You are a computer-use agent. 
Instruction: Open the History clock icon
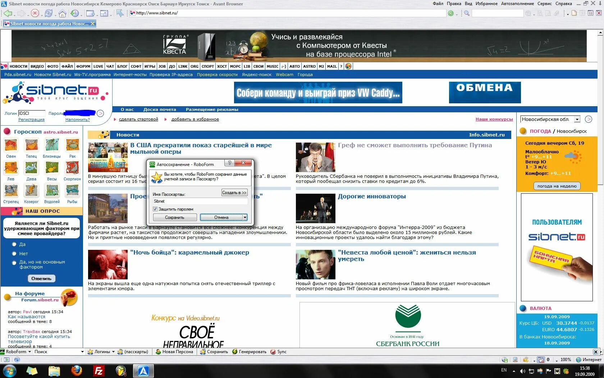pyautogui.click(x=74, y=13)
